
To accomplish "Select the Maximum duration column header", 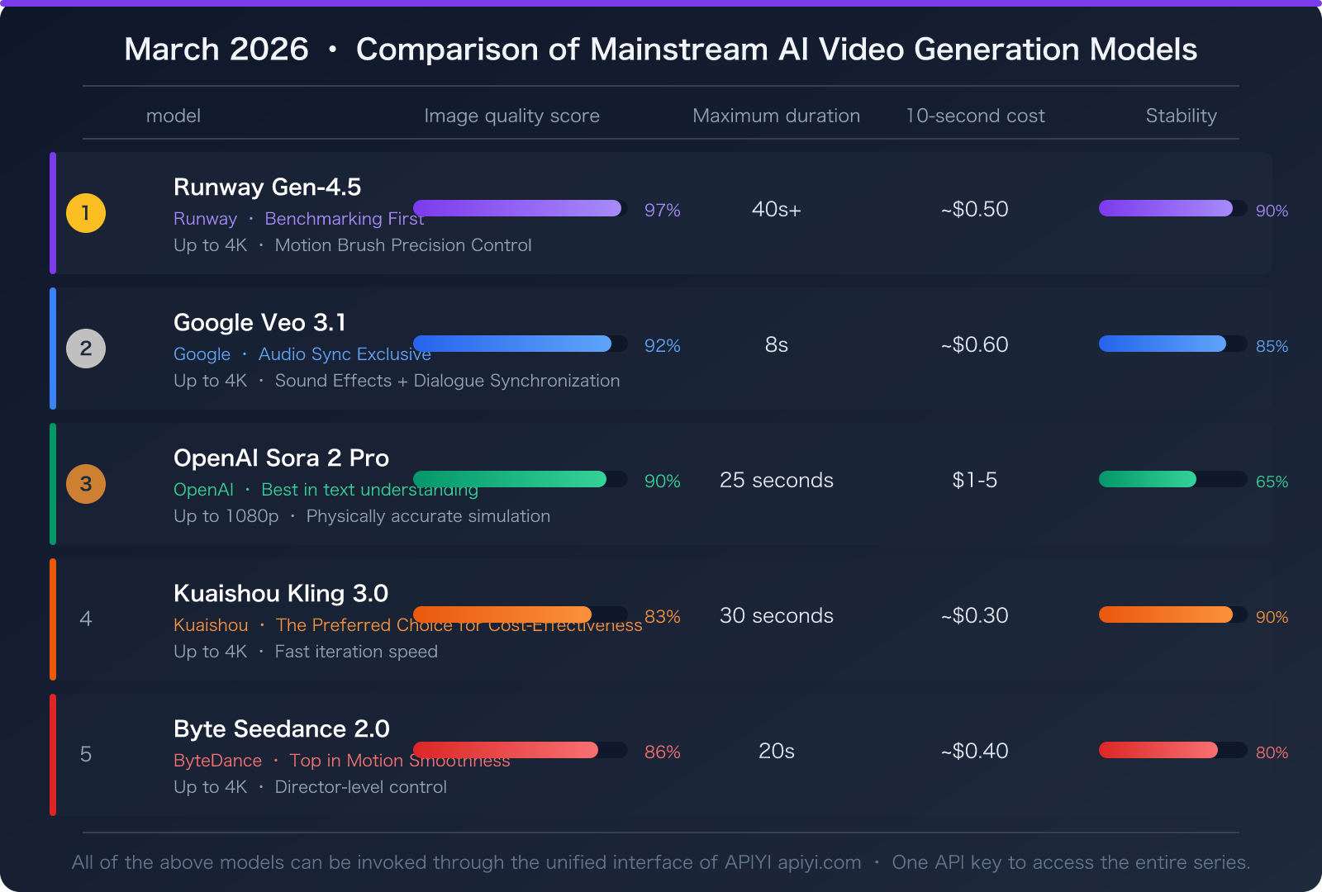I will click(776, 116).
